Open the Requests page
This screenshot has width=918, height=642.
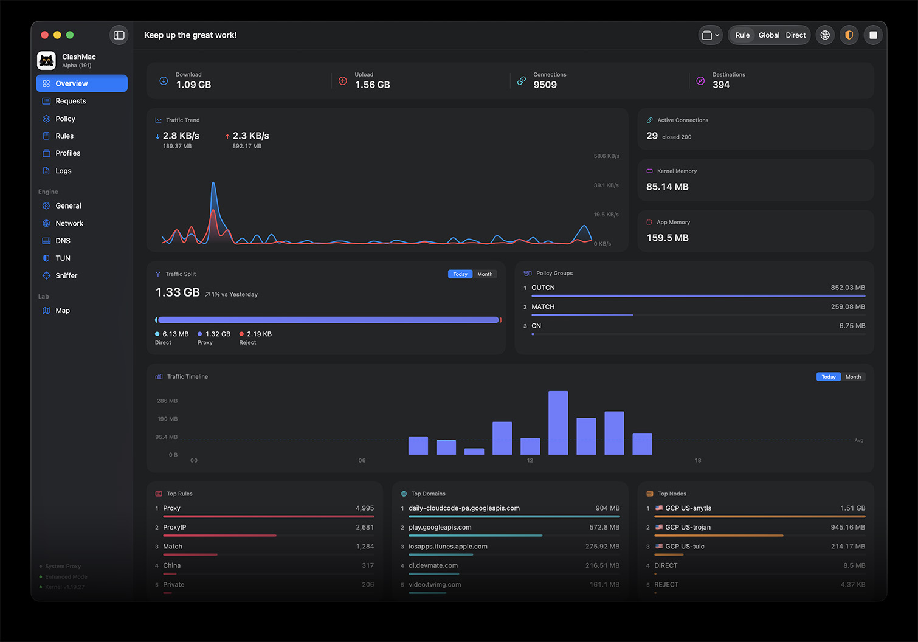pyautogui.click(x=81, y=101)
